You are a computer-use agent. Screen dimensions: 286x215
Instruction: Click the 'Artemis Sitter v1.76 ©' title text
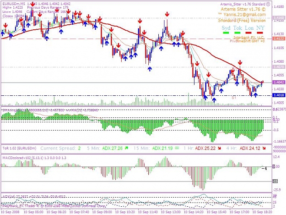pos(243,9)
